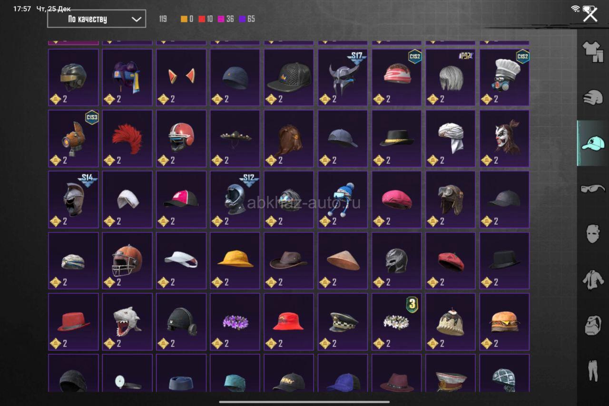Select the chef hat with gas mask
The width and height of the screenshot is (609, 406).
coord(504,77)
